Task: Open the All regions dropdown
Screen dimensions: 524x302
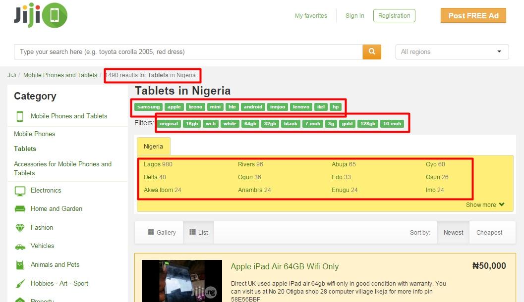Action: [x=451, y=51]
